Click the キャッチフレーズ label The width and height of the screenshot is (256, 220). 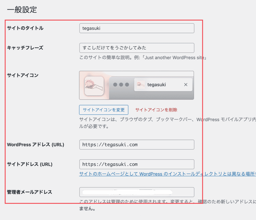[25, 48]
